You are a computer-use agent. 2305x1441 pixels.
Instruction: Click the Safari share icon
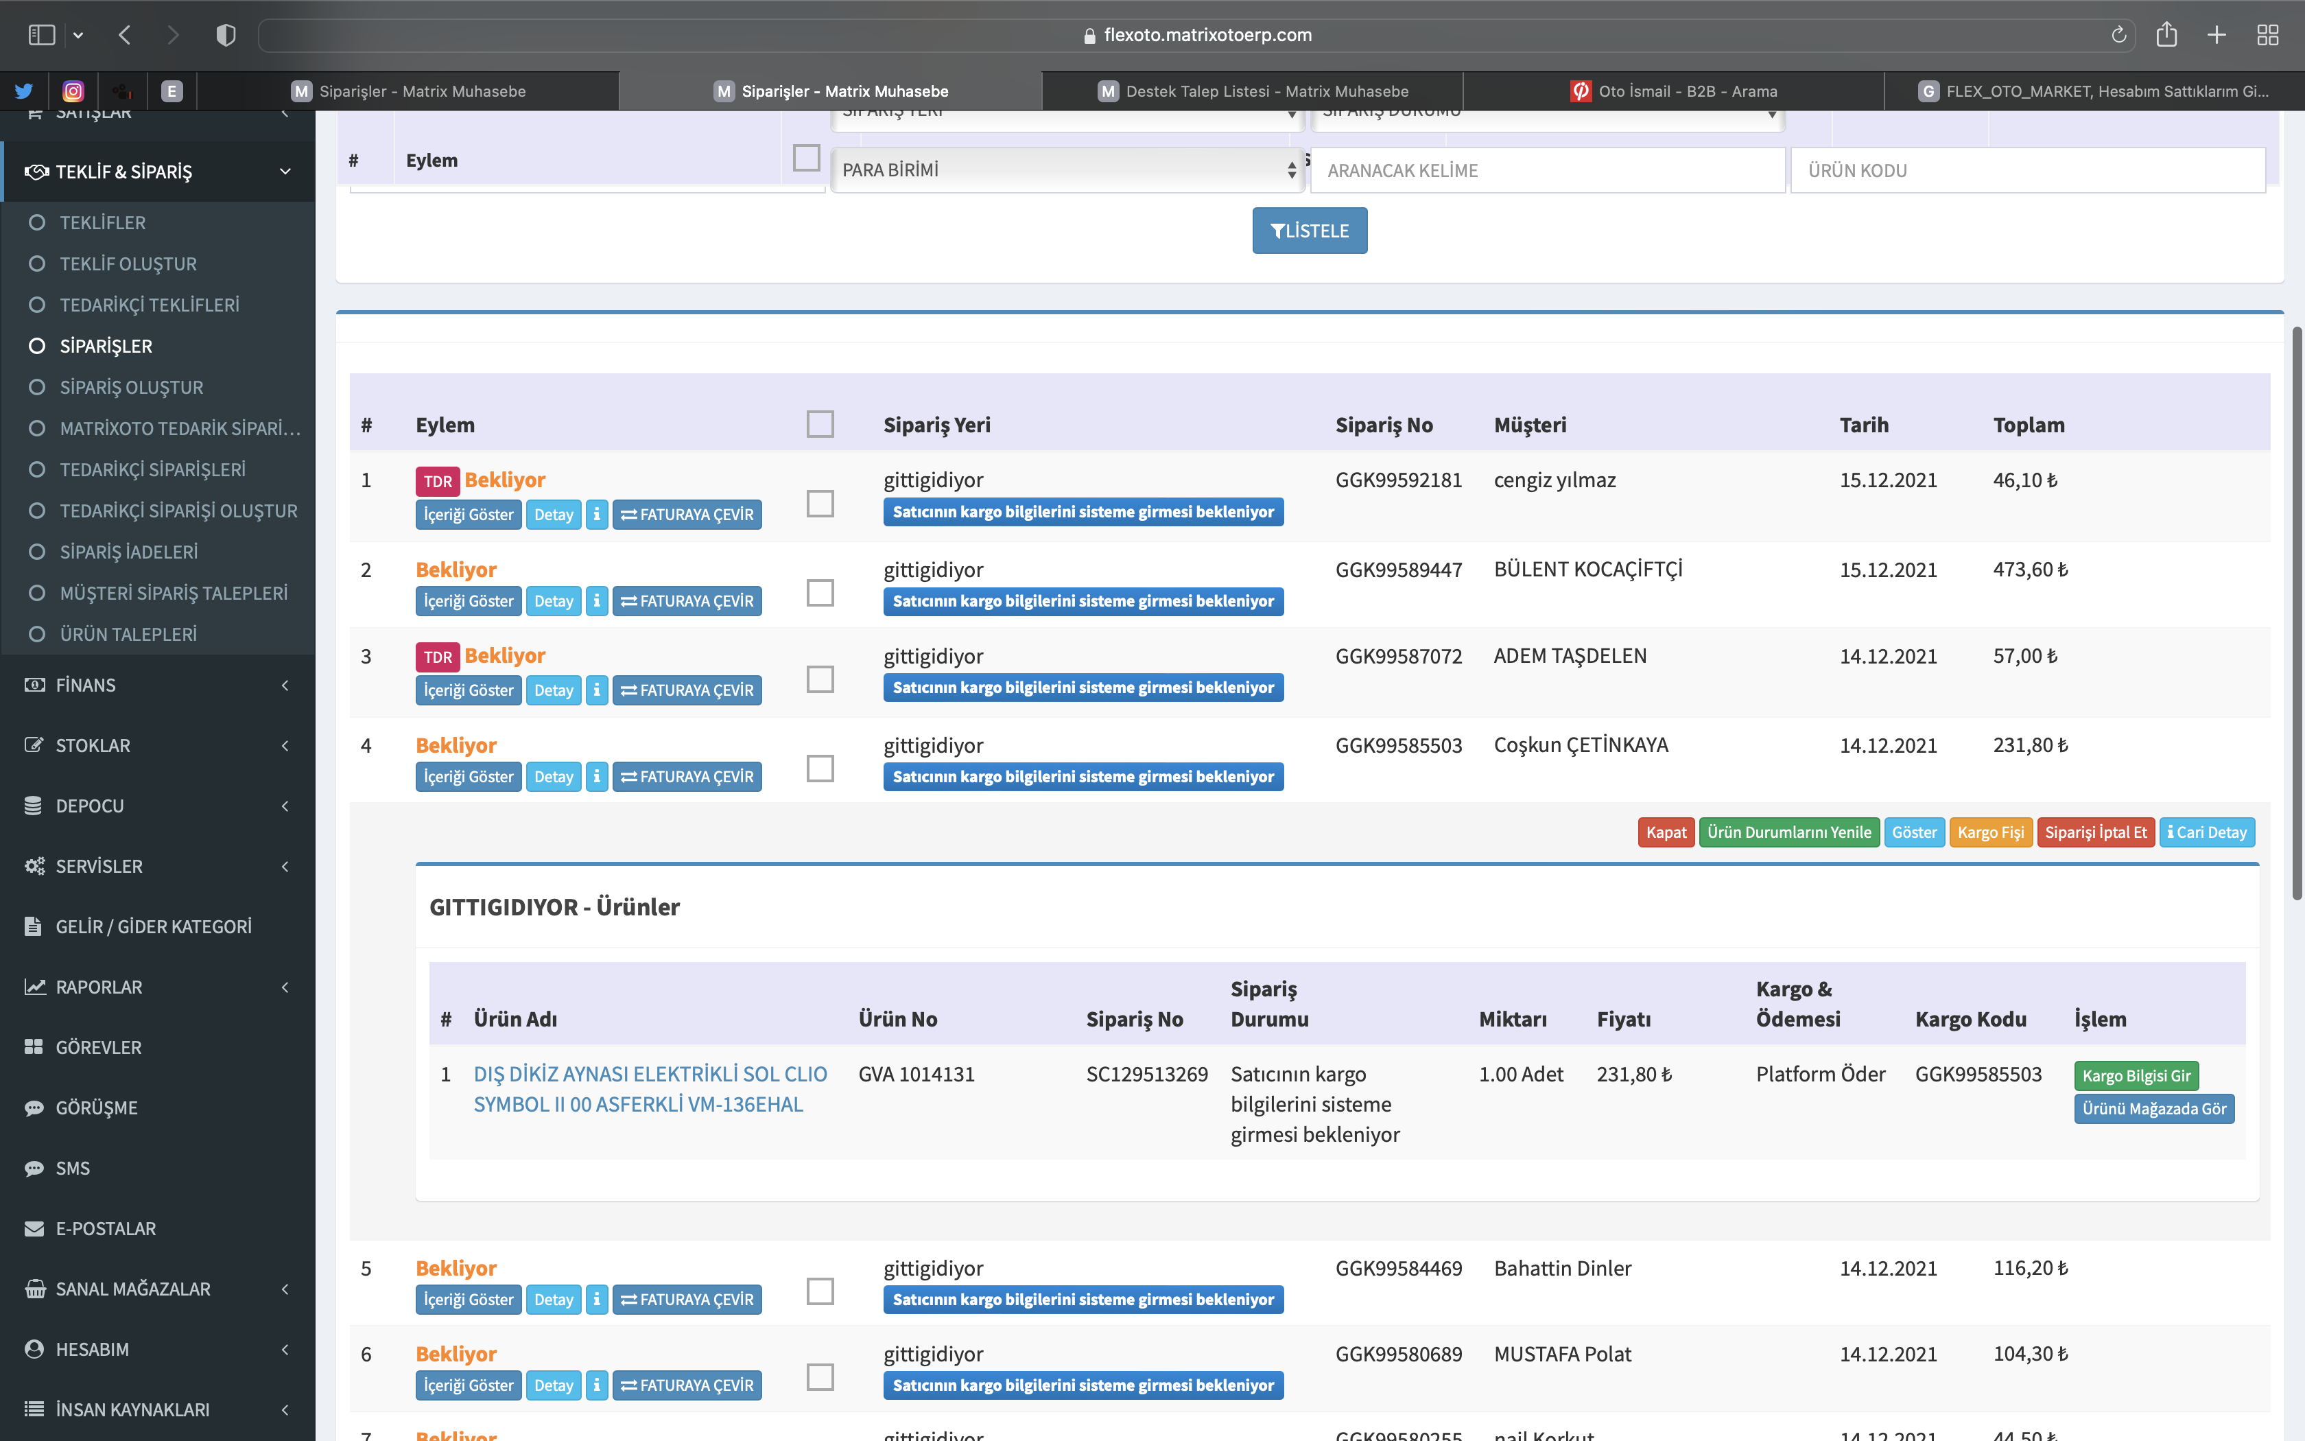point(2167,35)
